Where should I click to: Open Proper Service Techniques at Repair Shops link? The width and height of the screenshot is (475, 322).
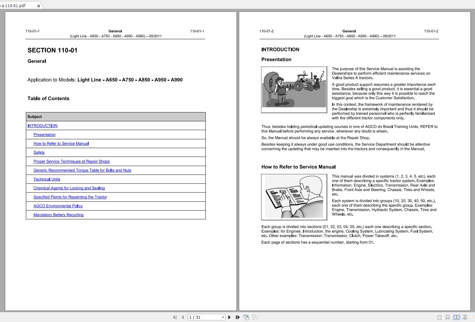pos(72,161)
